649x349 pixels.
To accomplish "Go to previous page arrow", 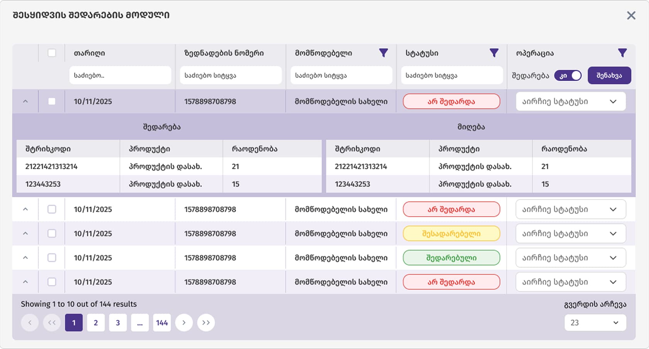I will tap(30, 322).
